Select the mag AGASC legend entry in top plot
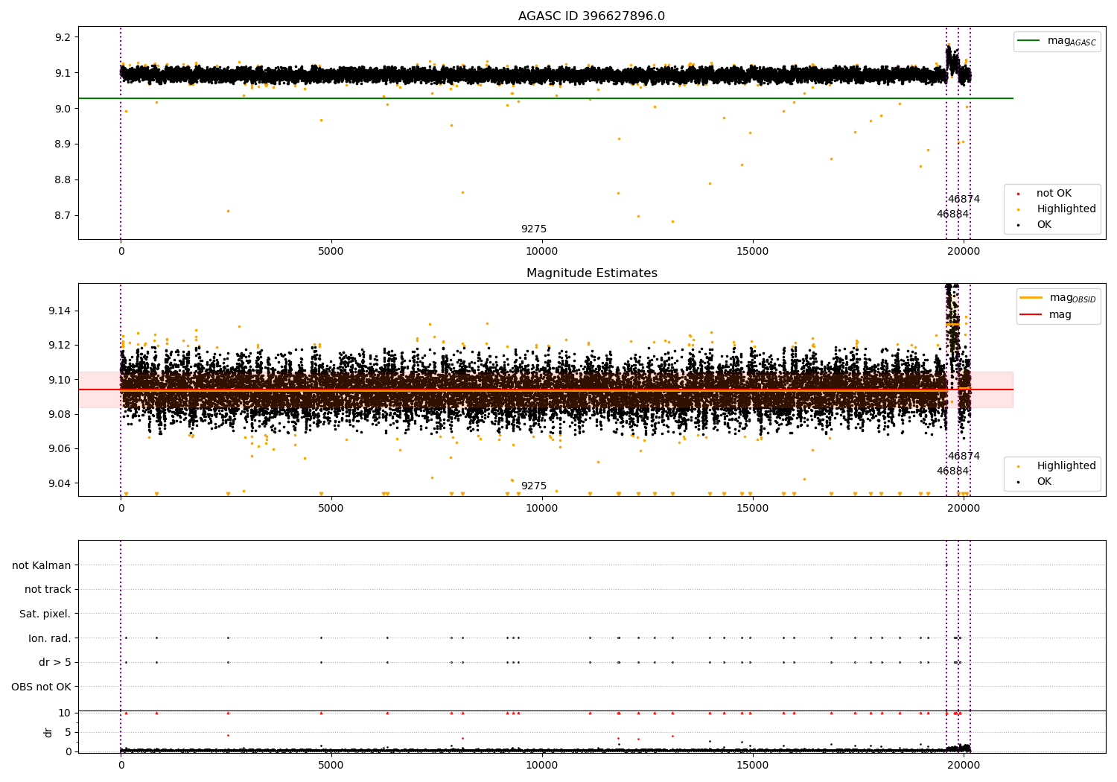Image resolution: width=1117 pixels, height=782 pixels. tap(1057, 41)
